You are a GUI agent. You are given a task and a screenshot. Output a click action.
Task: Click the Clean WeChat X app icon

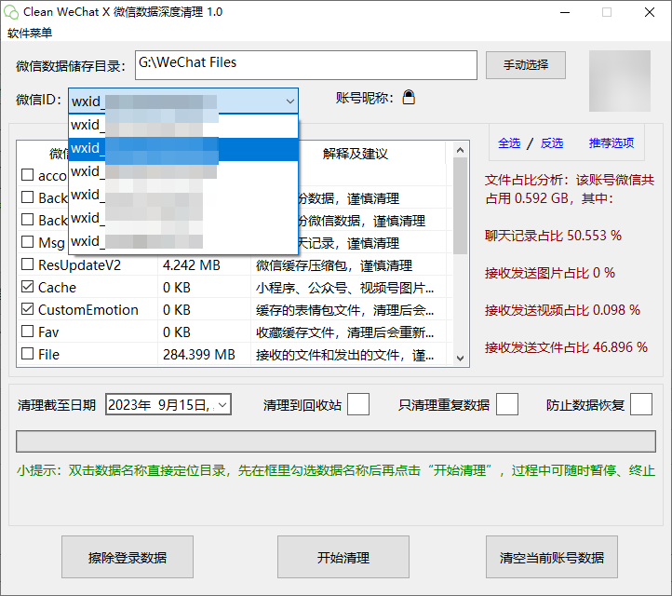(11, 12)
